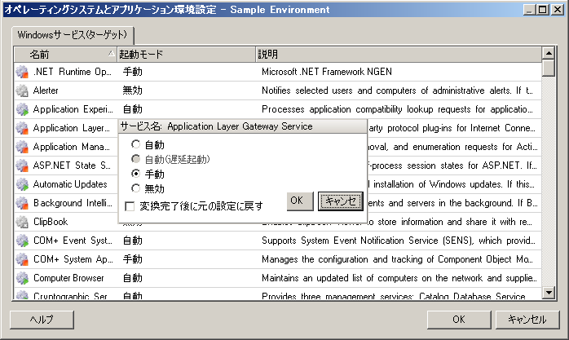The height and width of the screenshot is (340, 569).
Task: Click the 説明 column header
Action: (x=398, y=54)
